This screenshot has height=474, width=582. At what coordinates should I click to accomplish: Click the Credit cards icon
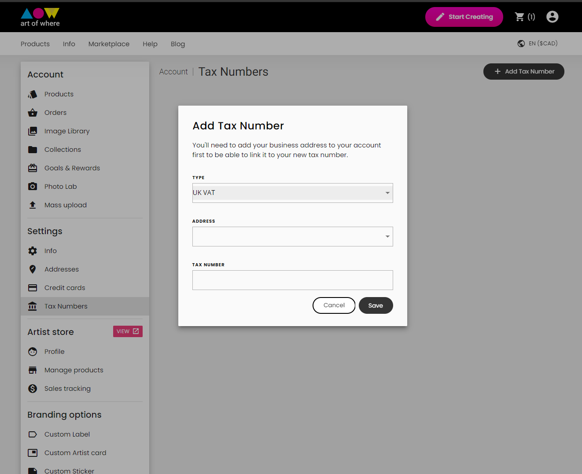click(x=33, y=288)
